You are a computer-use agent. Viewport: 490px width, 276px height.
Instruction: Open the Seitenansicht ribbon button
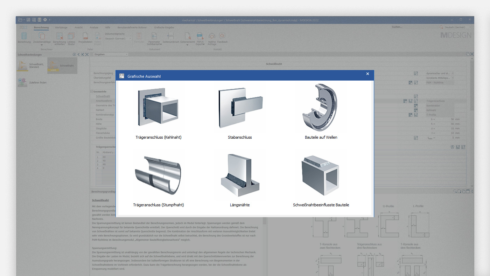(187, 39)
